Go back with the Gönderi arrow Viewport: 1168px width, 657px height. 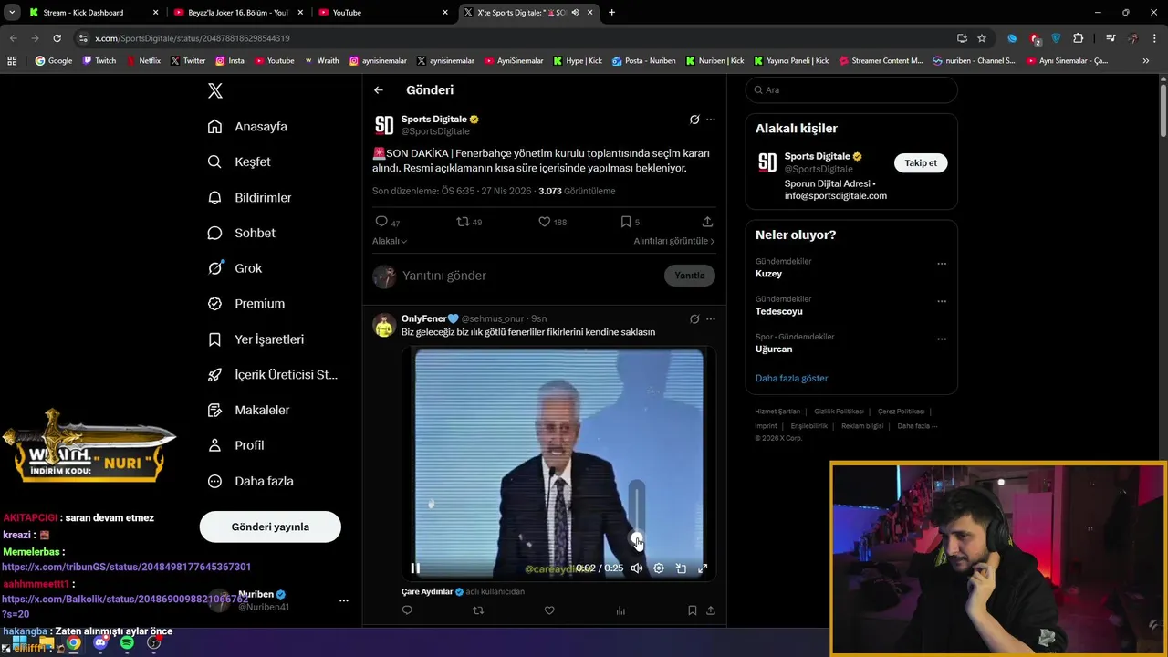click(x=379, y=90)
